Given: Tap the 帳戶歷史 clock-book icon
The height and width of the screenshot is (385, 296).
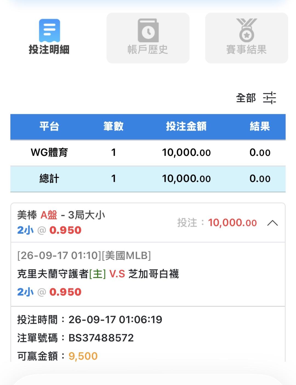Looking at the screenshot, I should [x=148, y=30].
